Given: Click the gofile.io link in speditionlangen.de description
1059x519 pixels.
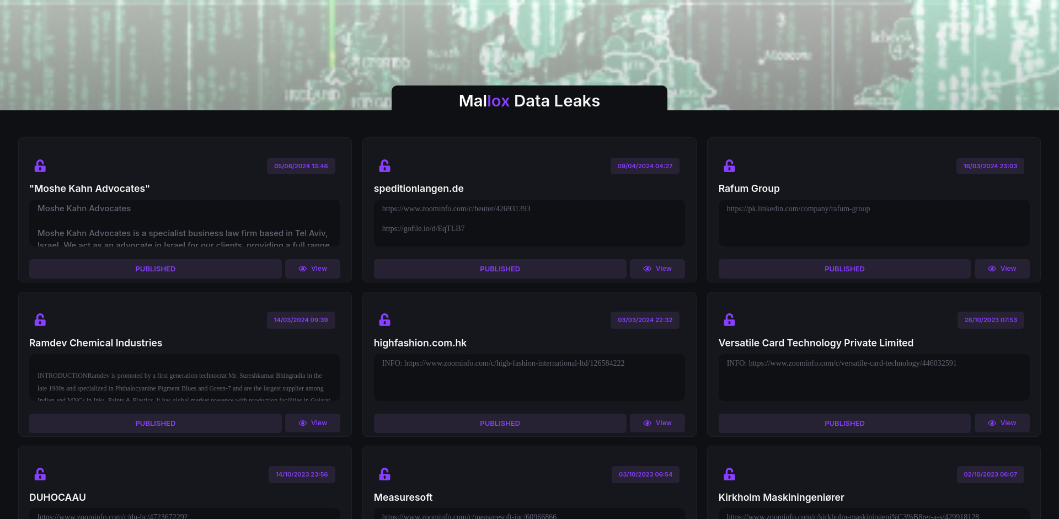Looking at the screenshot, I should (x=423, y=228).
